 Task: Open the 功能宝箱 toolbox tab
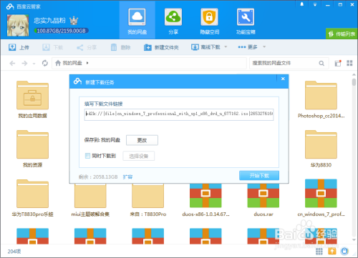[x=246, y=21]
